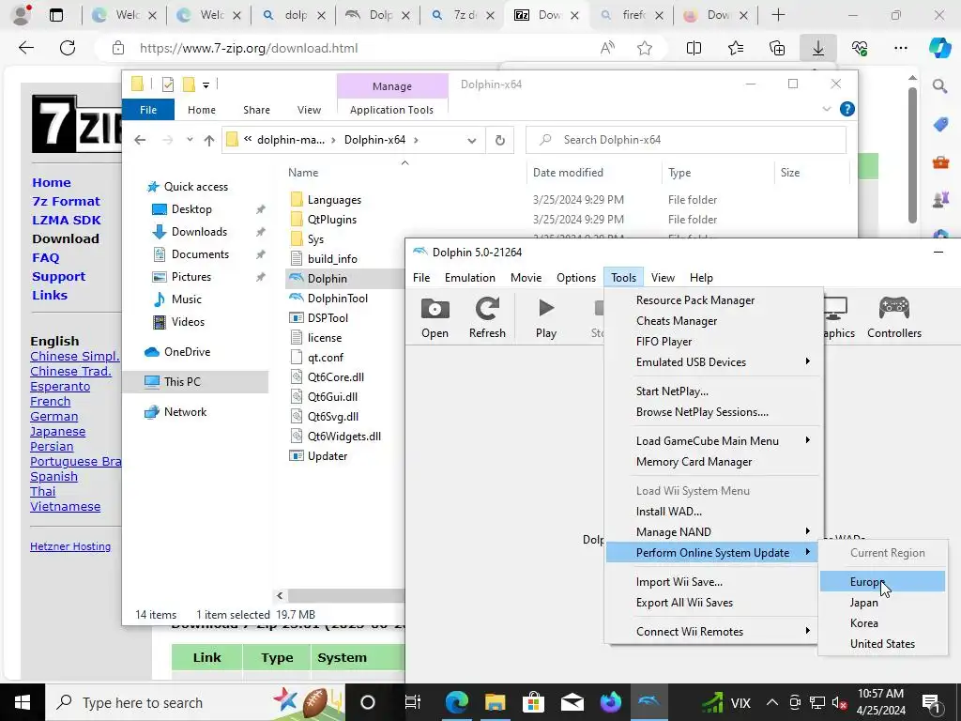
Task: Click Explorer Up one level arrow
Action: [209, 141]
